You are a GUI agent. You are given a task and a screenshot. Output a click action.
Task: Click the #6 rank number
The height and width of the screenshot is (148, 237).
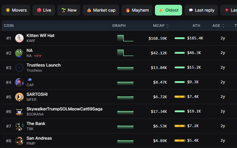point(8,112)
